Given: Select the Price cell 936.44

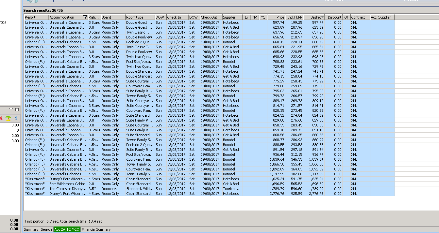Looking at the screenshot, I should (x=276, y=154).
